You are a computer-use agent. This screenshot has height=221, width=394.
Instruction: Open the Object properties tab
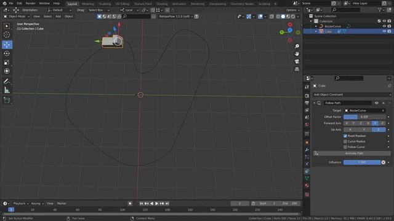click(x=307, y=142)
